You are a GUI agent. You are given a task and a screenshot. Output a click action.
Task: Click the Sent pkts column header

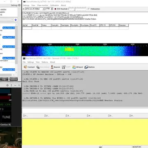pos(56,25)
